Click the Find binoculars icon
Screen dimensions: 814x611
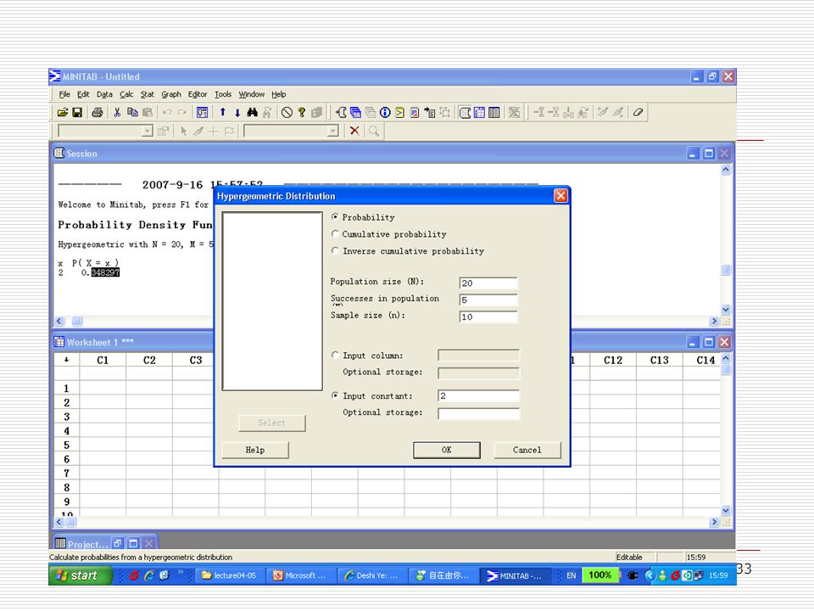click(x=253, y=112)
